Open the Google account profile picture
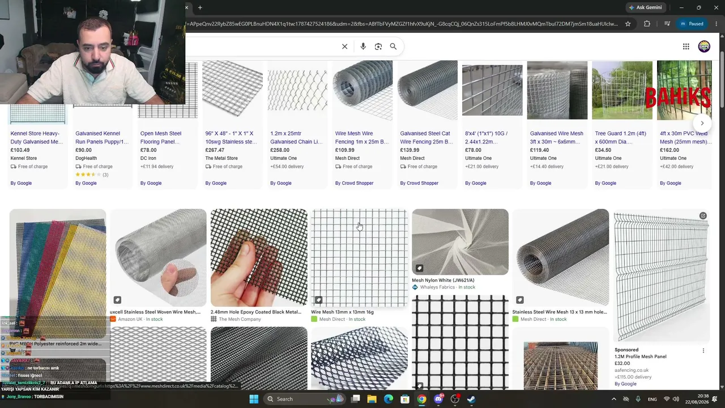The image size is (725, 408). 704,46
